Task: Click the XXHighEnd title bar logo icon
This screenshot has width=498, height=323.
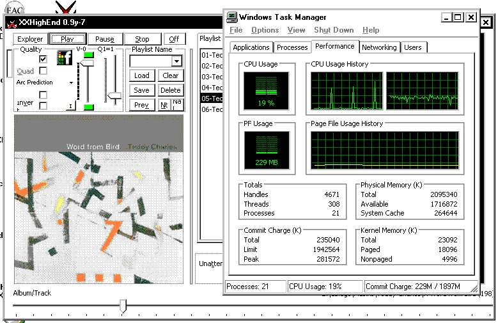Action: 12,23
